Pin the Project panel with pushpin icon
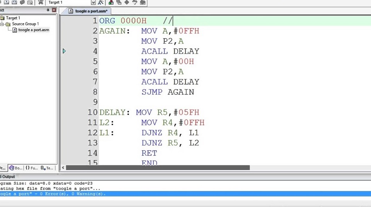Image resolution: width=371 pixels, height=207 pixels. click(x=48, y=10)
